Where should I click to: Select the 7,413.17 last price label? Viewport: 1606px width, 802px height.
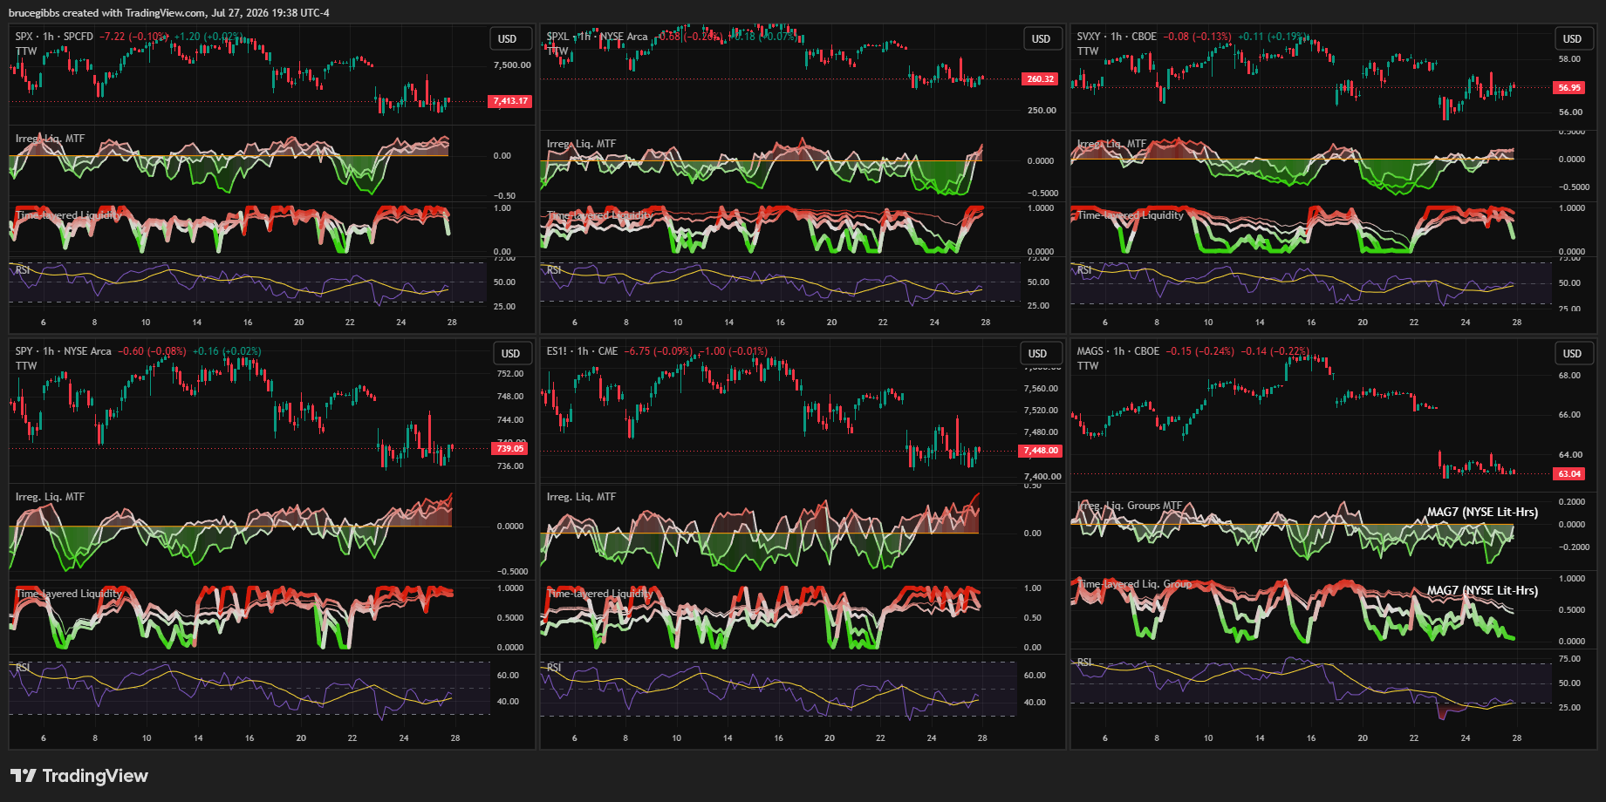(510, 101)
